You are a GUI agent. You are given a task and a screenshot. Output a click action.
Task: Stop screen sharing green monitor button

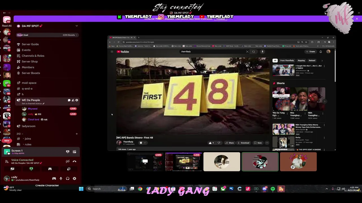coord(31,169)
